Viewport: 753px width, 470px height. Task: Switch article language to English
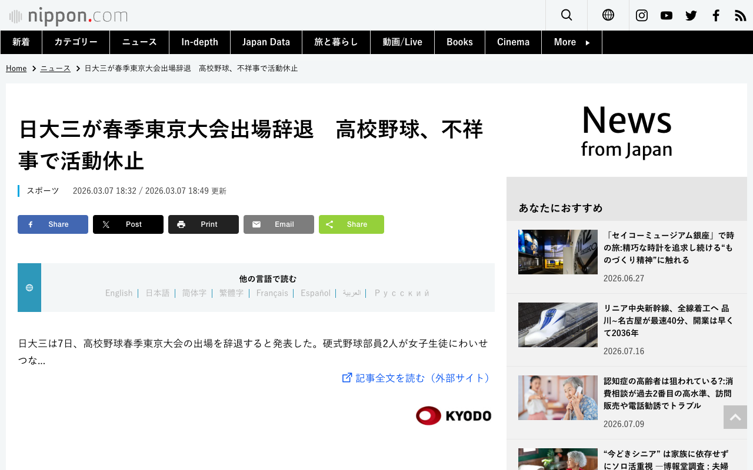(x=119, y=293)
